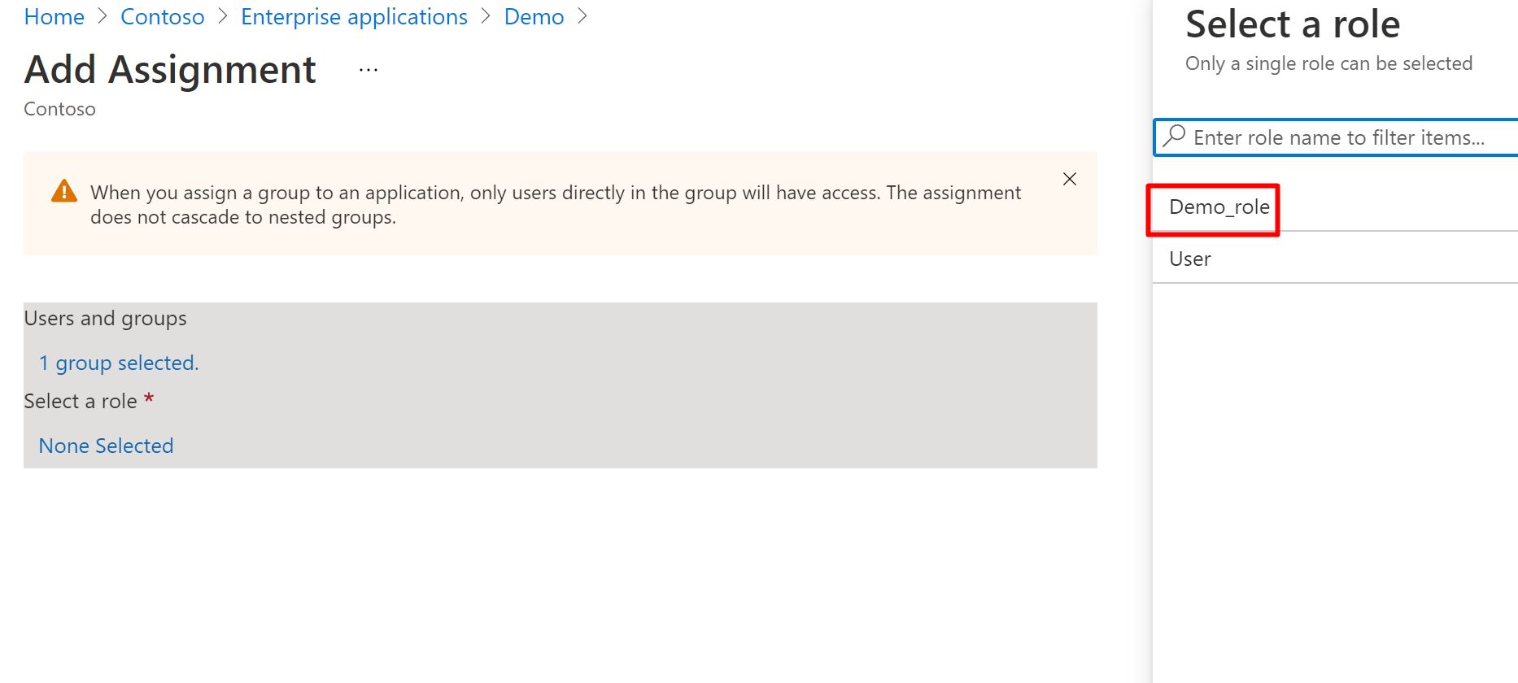Click the chevron after Home breadcrumb
The width and height of the screenshot is (1518, 683).
(x=103, y=16)
